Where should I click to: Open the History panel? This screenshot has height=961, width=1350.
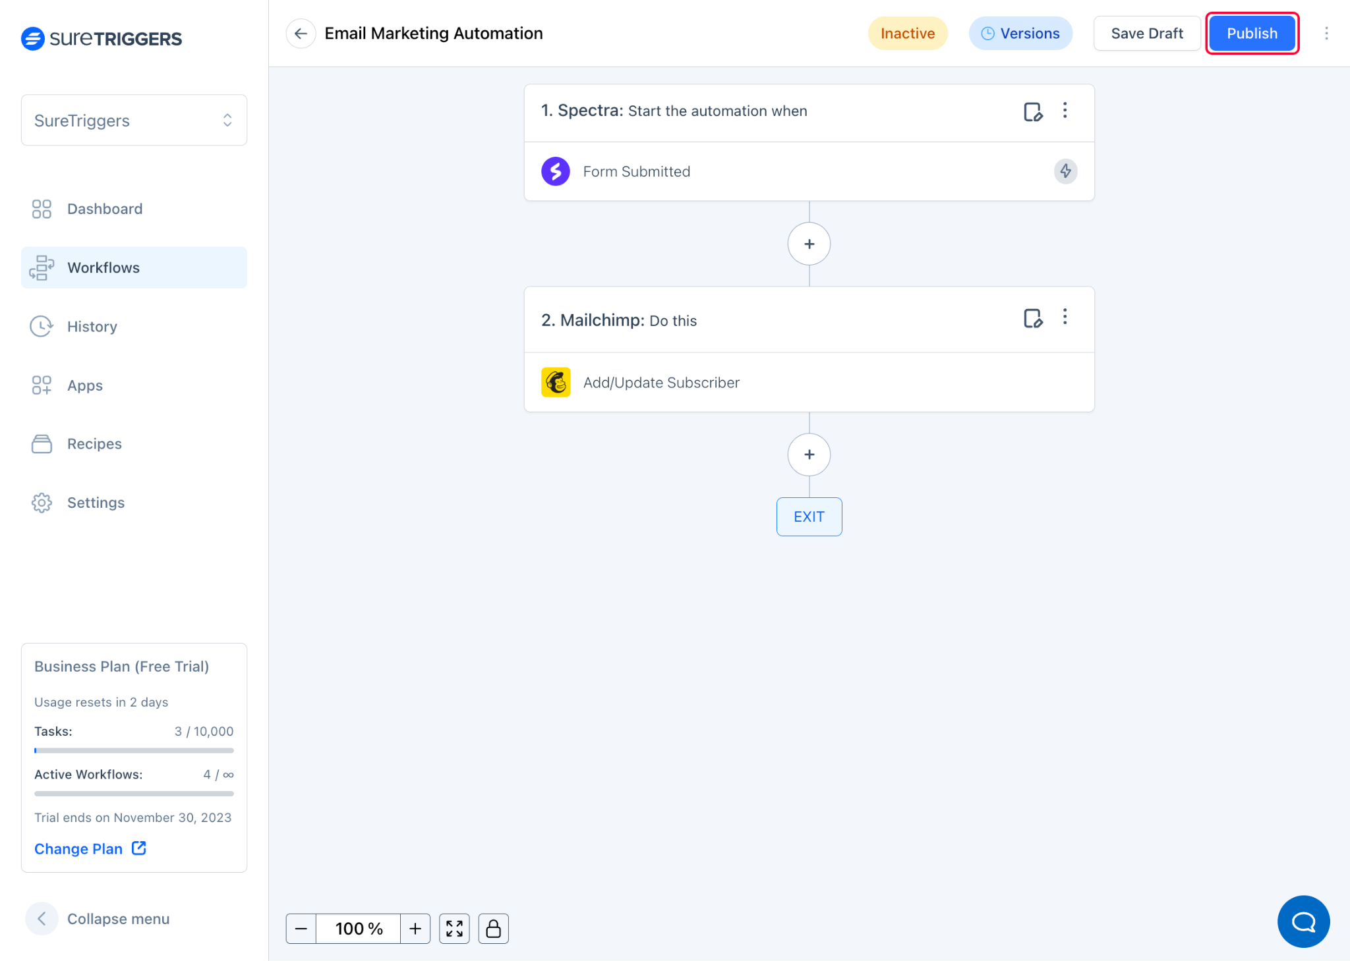pyautogui.click(x=92, y=326)
